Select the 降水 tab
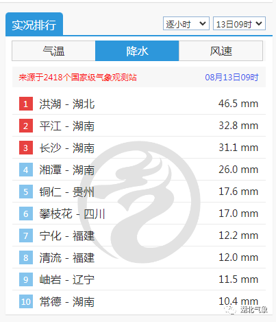276x322 pixels. click(x=137, y=51)
